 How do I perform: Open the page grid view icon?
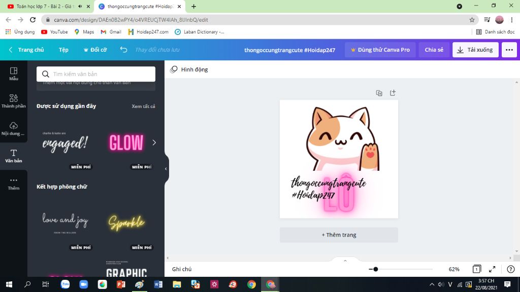point(476,269)
